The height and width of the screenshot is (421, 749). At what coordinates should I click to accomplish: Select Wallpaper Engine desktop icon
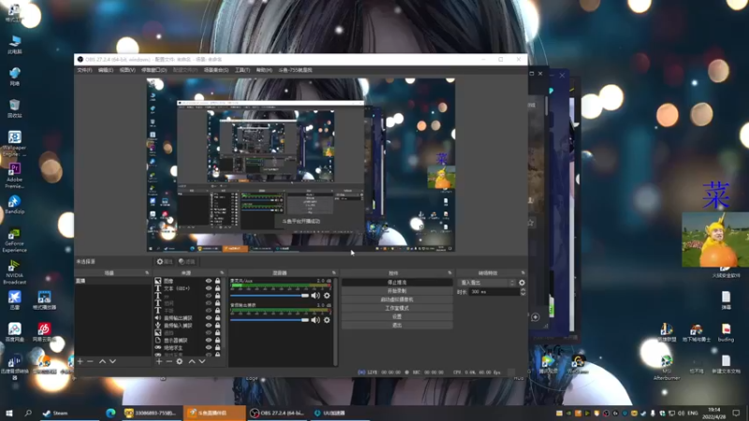click(14, 144)
